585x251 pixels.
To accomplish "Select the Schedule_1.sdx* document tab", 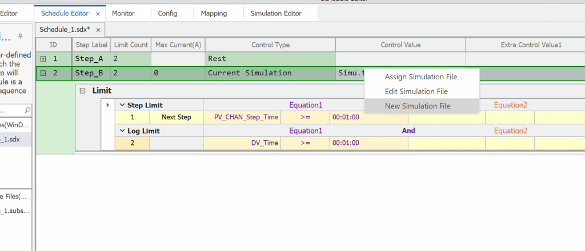I will pyautogui.click(x=65, y=30).
